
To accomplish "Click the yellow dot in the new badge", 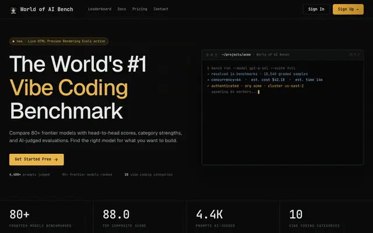I will click(x=13, y=41).
